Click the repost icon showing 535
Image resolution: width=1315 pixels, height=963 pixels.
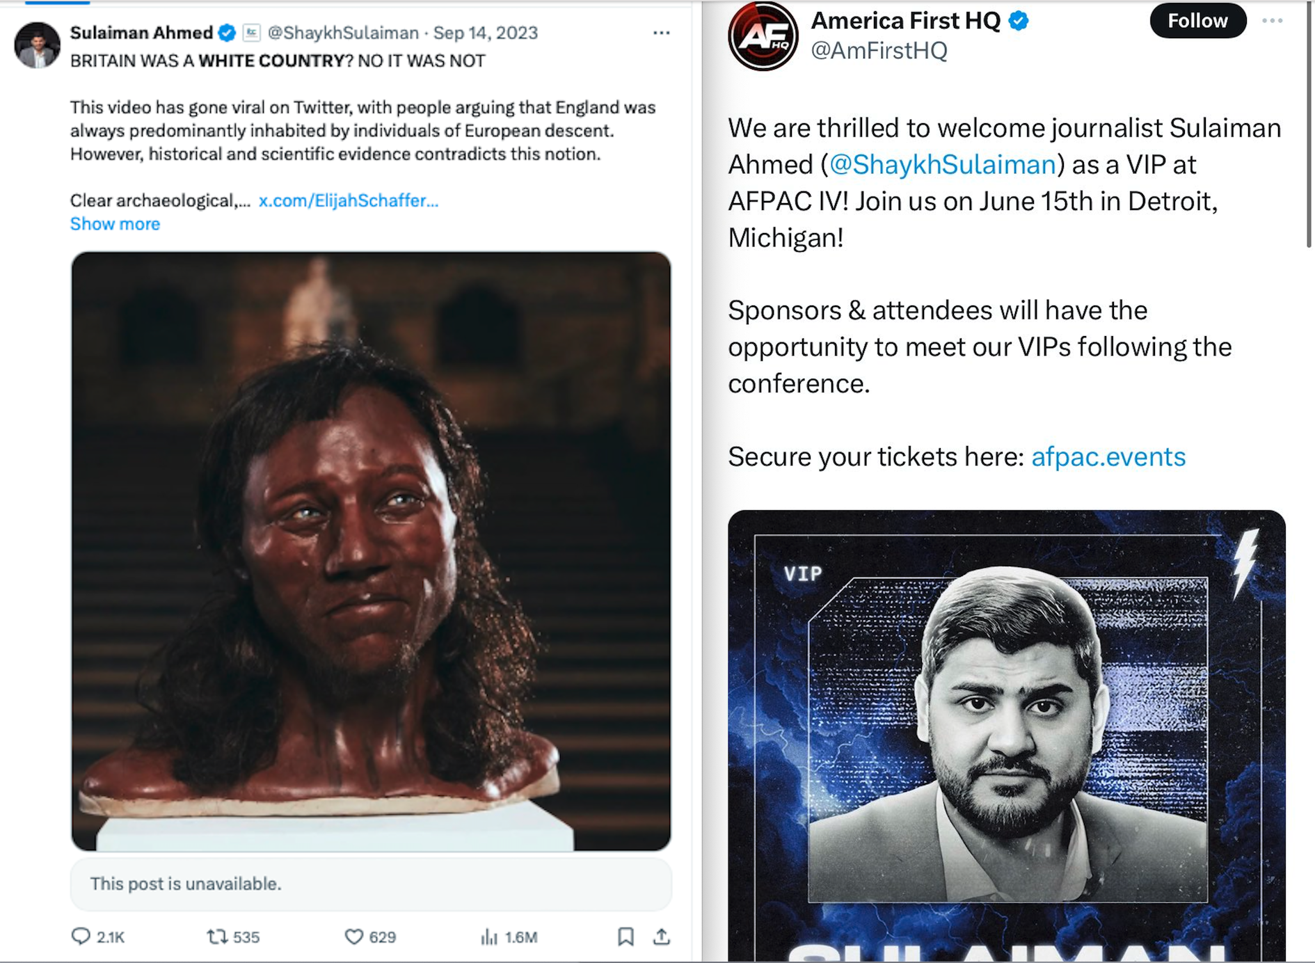point(217,937)
